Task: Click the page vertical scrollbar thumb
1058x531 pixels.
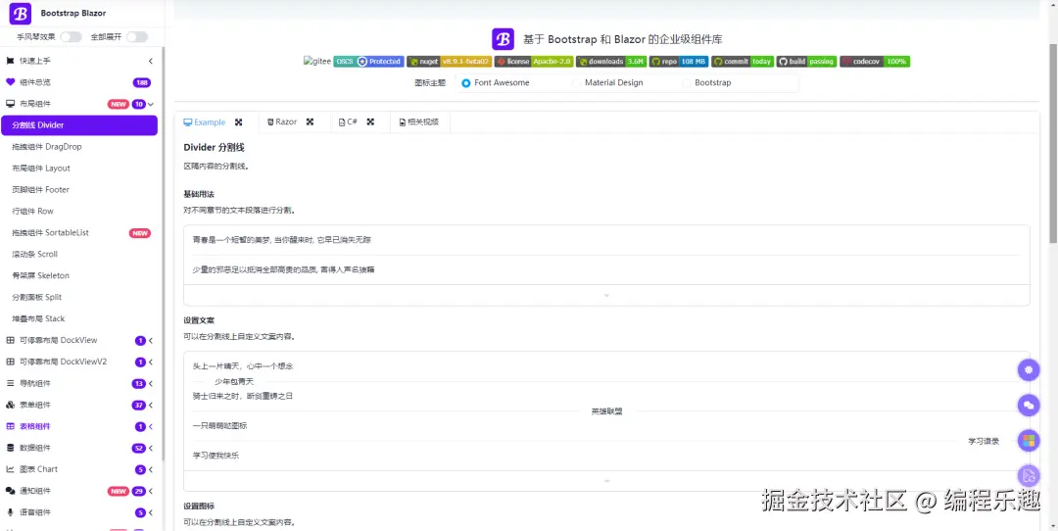Action: 1053,142
